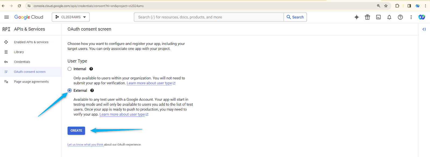Open Enabled APIs & services page
The height and width of the screenshot is (157, 430).
tap(31, 42)
